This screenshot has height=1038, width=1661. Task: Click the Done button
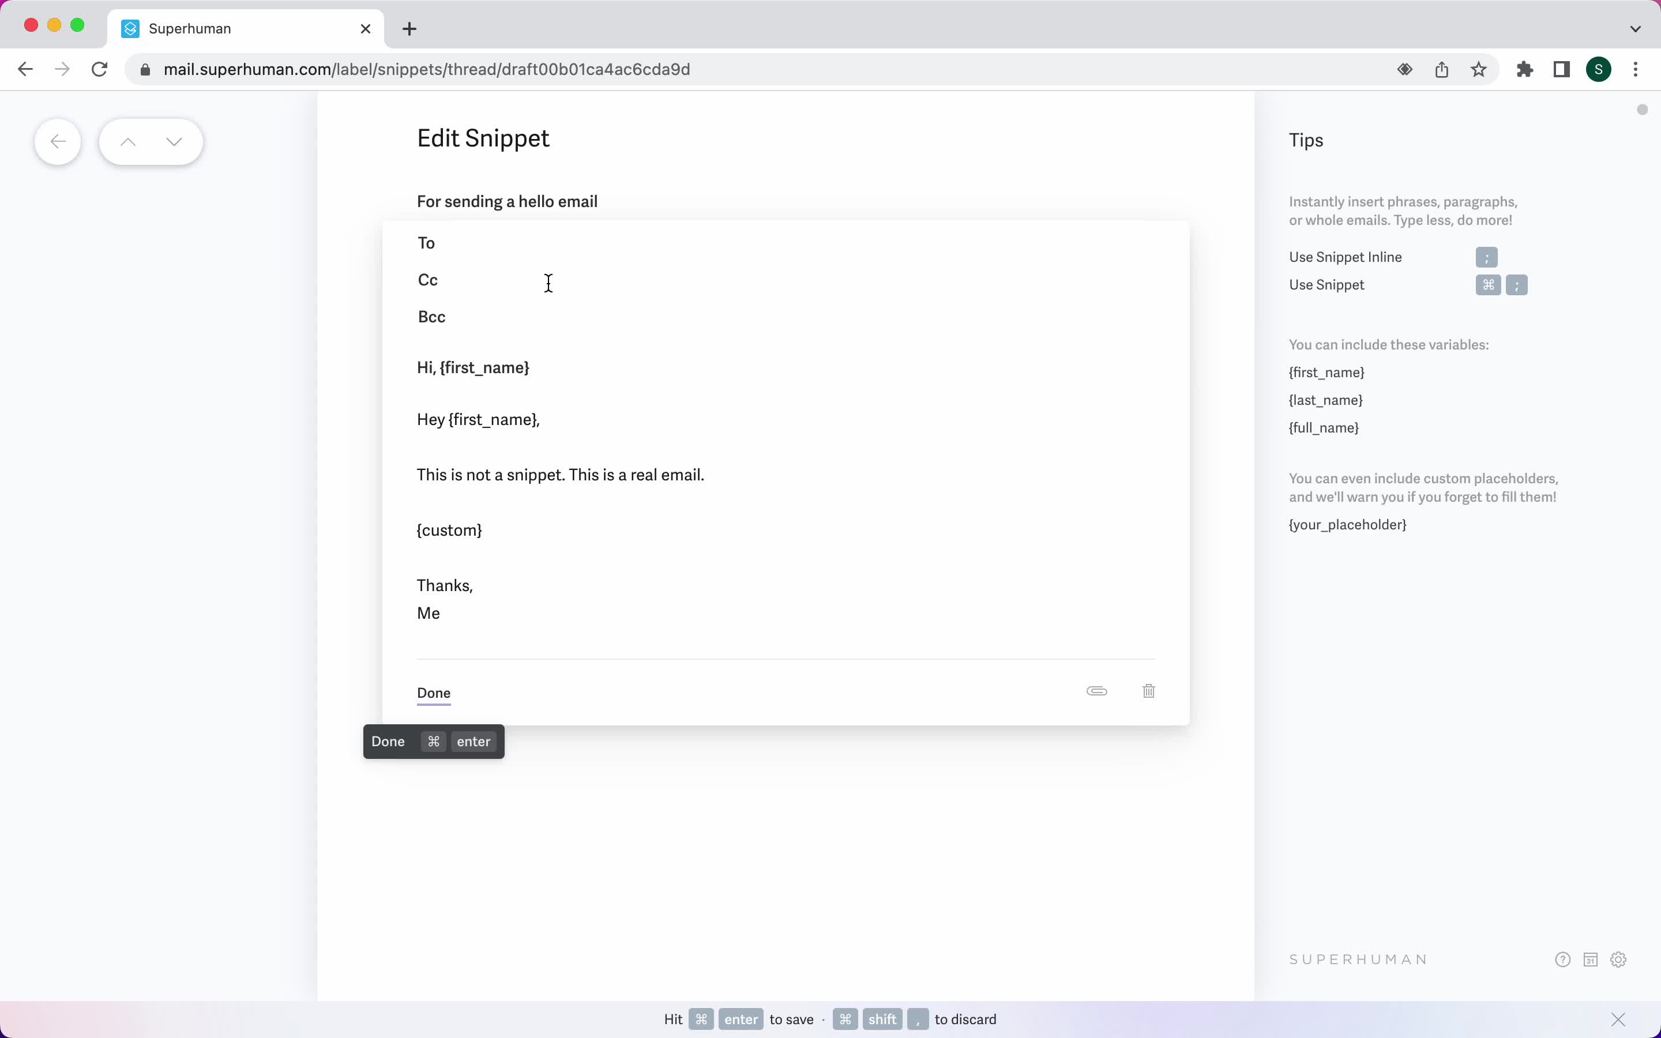pyautogui.click(x=434, y=693)
